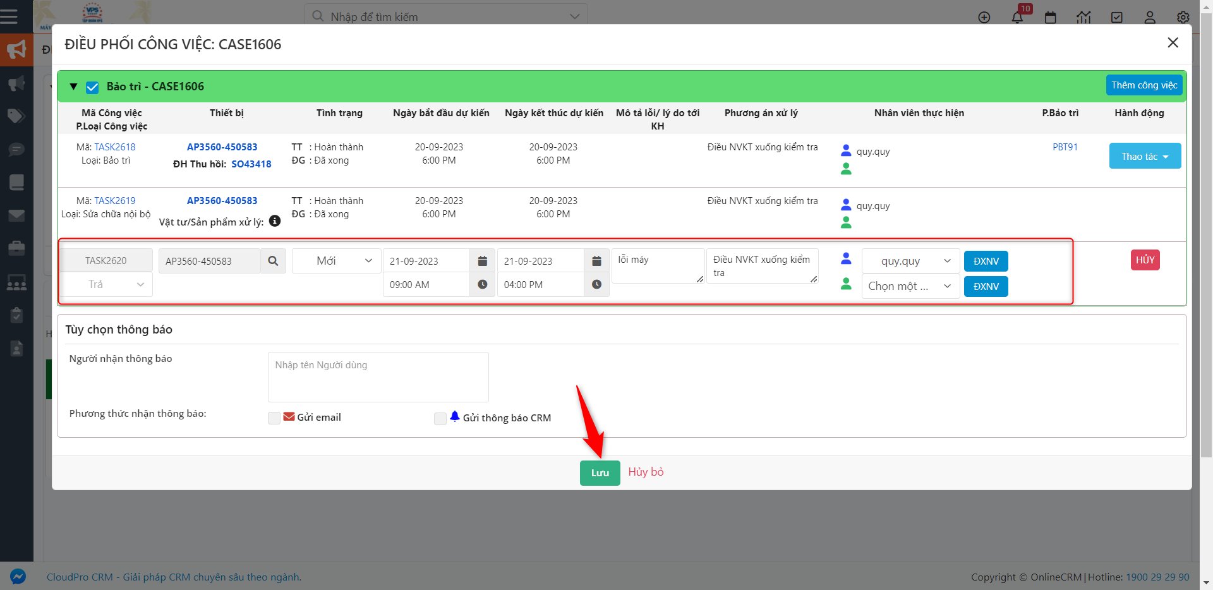Open the book icon in left sidebar

[x=16, y=182]
